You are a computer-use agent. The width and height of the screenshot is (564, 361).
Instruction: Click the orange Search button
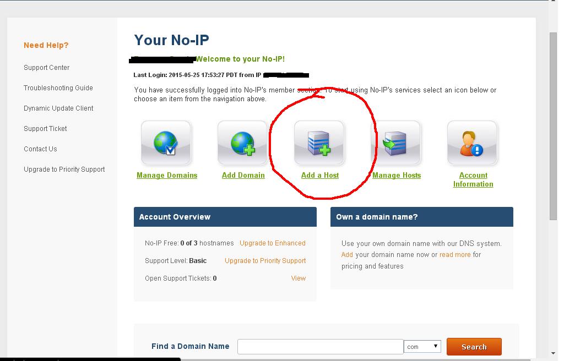tap(474, 347)
